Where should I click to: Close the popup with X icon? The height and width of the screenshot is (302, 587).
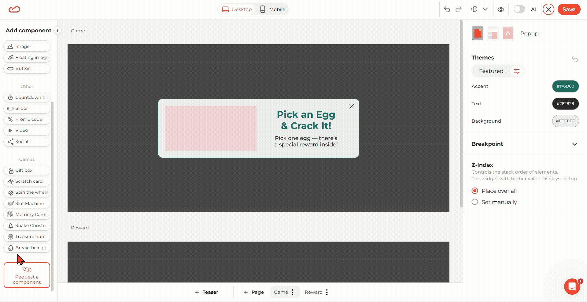click(x=352, y=106)
